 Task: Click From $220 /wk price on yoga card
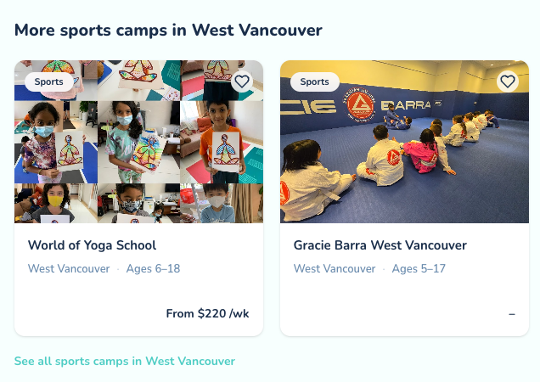pyautogui.click(x=207, y=313)
